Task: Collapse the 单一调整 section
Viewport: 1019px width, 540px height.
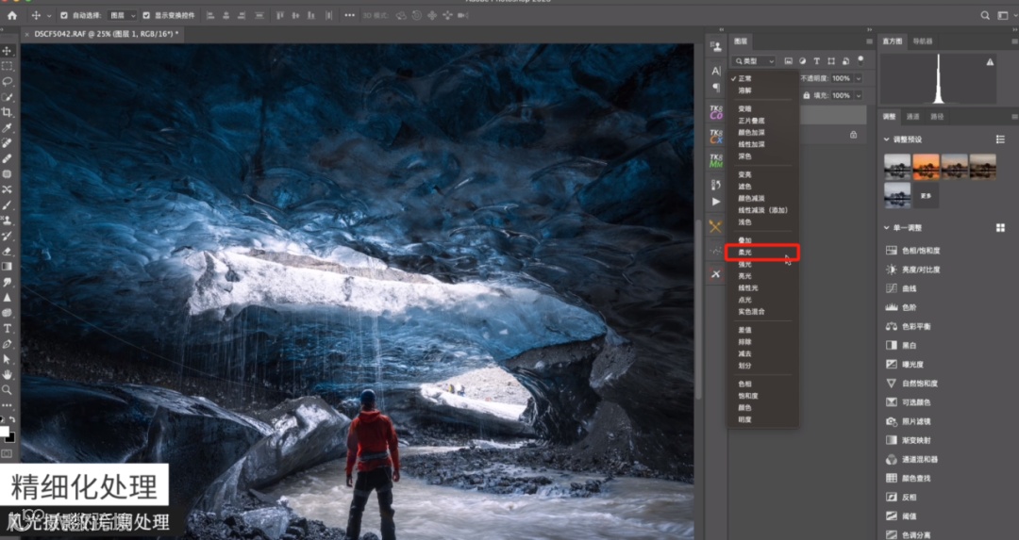Action: (886, 228)
